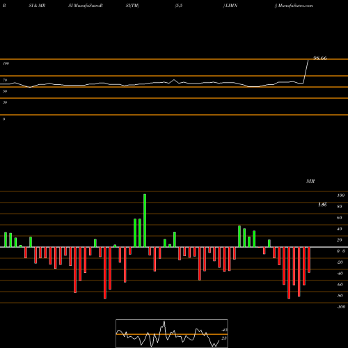The image size is (348, 348).
Task: Click the MR label above the histogram
Action: tap(310, 181)
